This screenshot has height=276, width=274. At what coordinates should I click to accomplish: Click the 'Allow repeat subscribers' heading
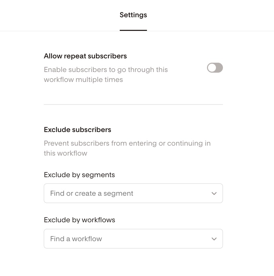[x=85, y=56]
